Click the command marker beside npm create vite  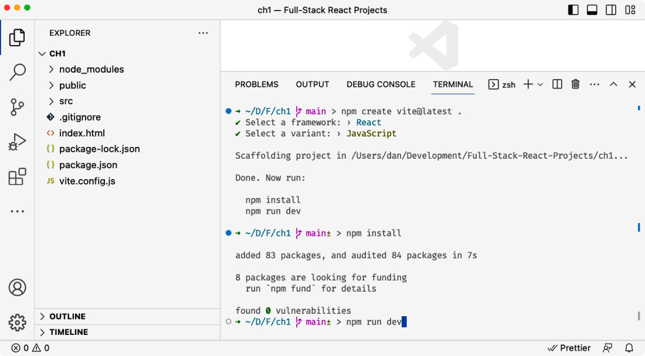coord(228,111)
